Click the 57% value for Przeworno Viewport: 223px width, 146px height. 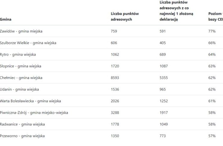pyautogui.click(x=212, y=136)
